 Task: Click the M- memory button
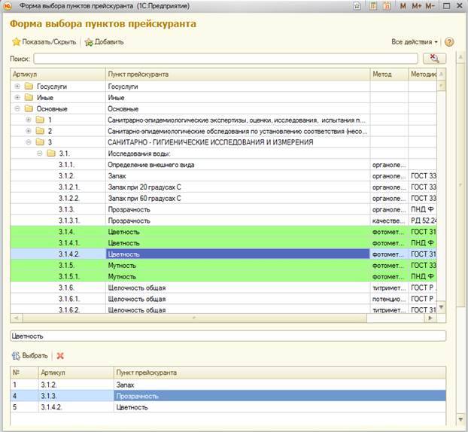point(431,6)
